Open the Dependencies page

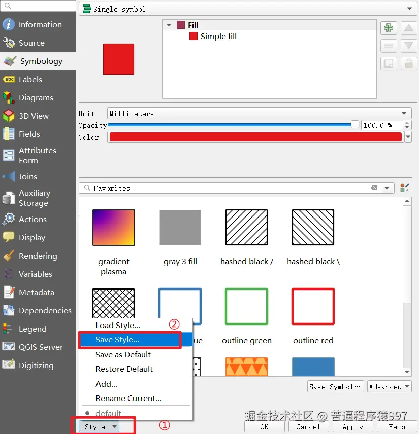tap(38, 311)
